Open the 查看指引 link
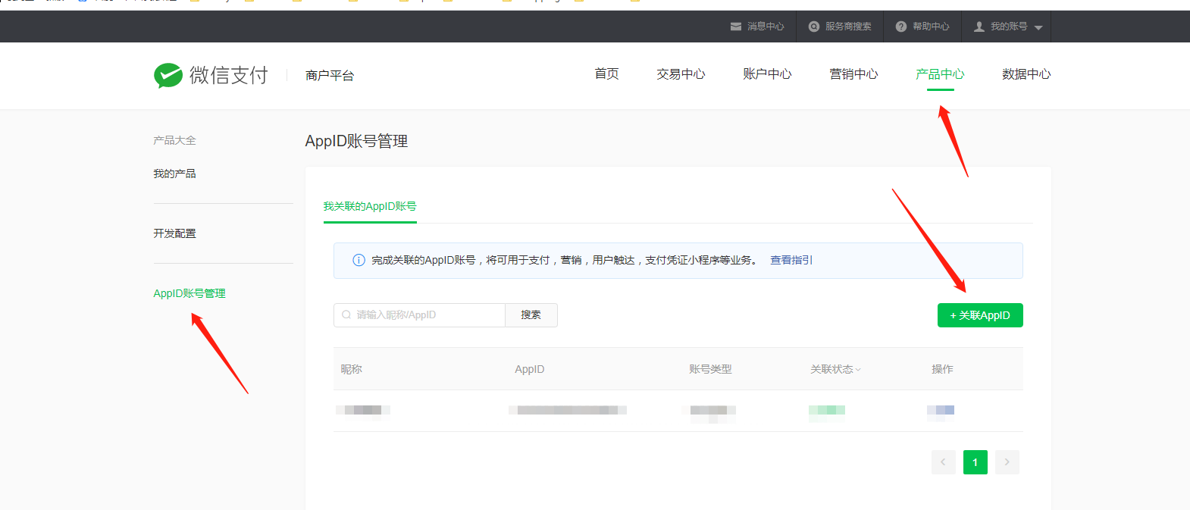 pos(791,260)
